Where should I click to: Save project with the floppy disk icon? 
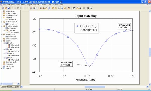(x=9, y=8)
